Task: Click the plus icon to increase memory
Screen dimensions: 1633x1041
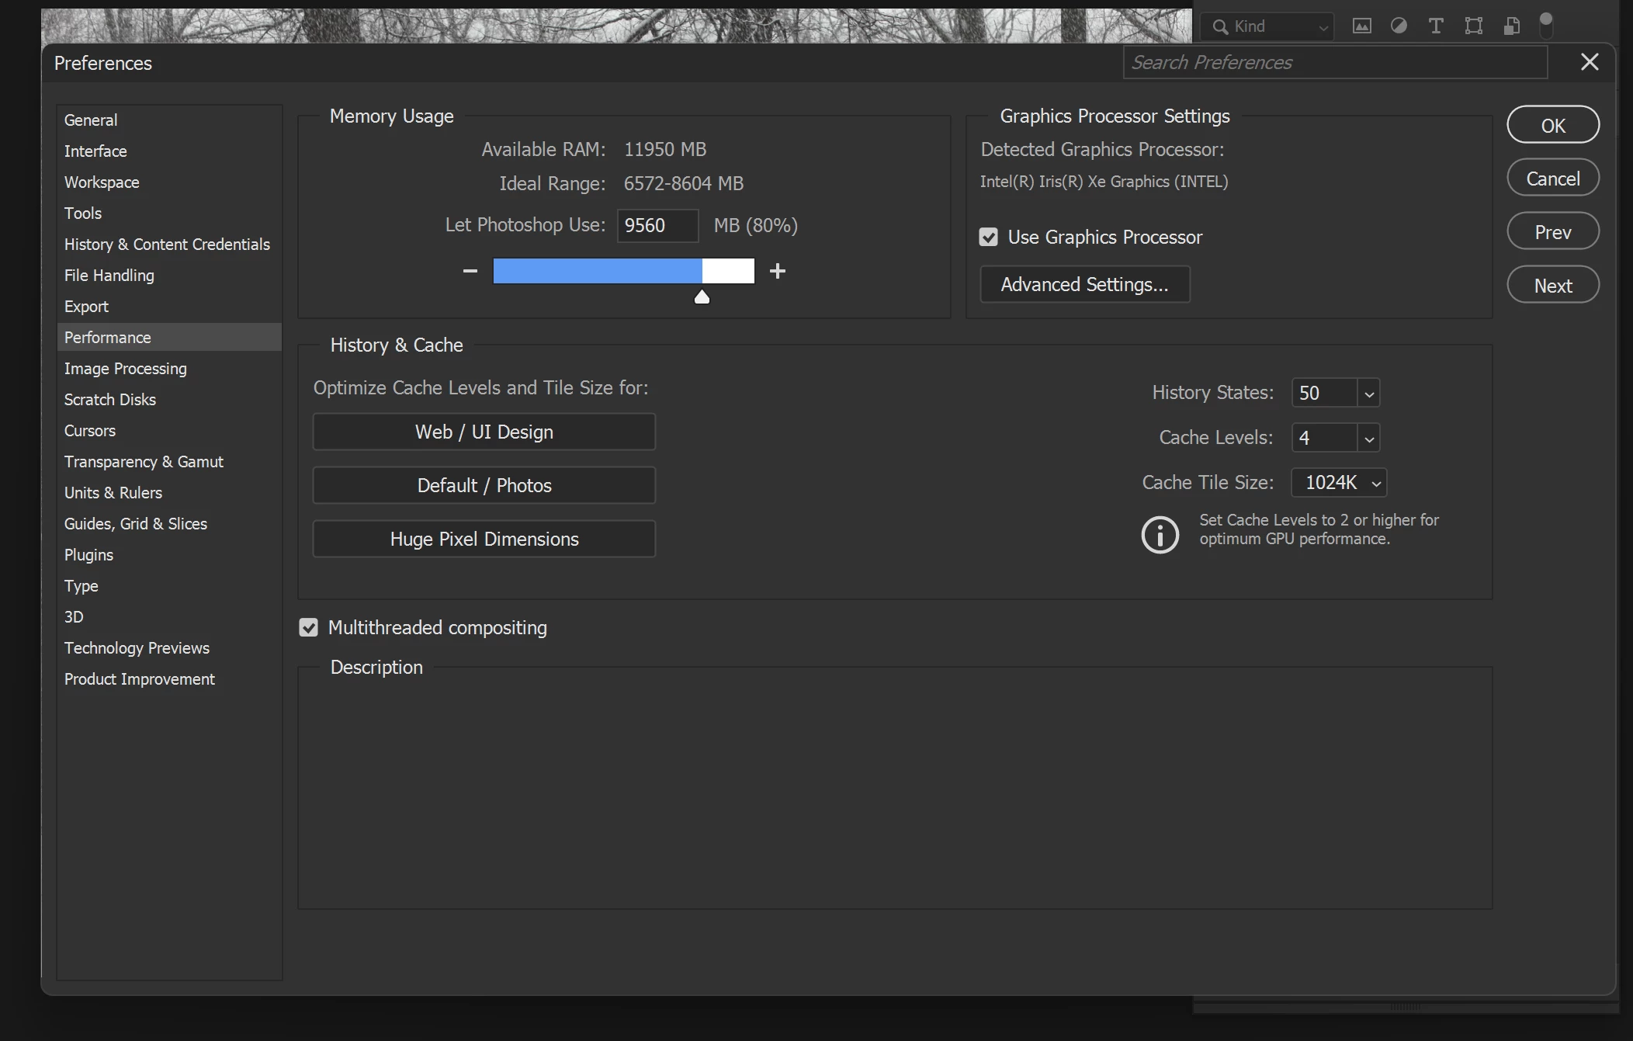Action: pyautogui.click(x=777, y=271)
